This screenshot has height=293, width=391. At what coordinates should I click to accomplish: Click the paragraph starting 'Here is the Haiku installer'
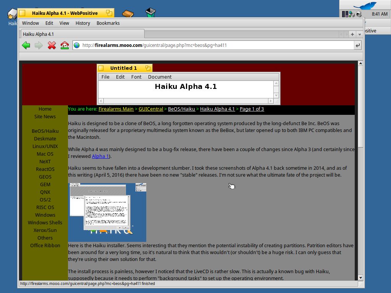(x=211, y=253)
